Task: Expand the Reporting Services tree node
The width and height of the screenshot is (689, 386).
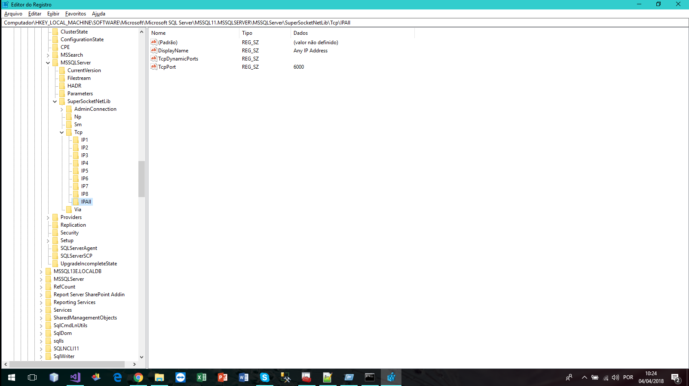Action: tap(41, 302)
